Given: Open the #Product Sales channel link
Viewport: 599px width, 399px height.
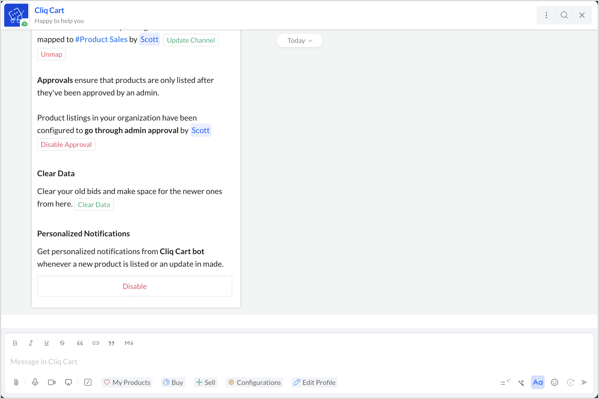Looking at the screenshot, I should pyautogui.click(x=101, y=39).
